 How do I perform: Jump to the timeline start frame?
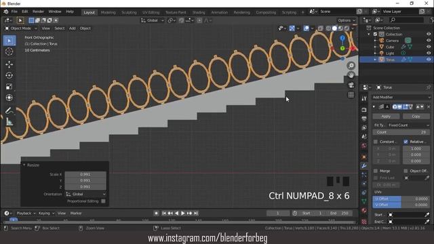pyautogui.click(x=164, y=213)
